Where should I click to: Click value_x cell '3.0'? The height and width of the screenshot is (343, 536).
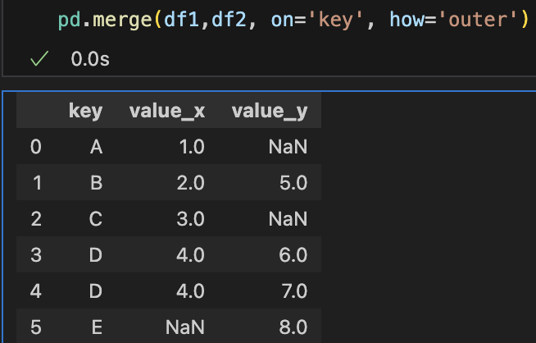click(x=191, y=219)
